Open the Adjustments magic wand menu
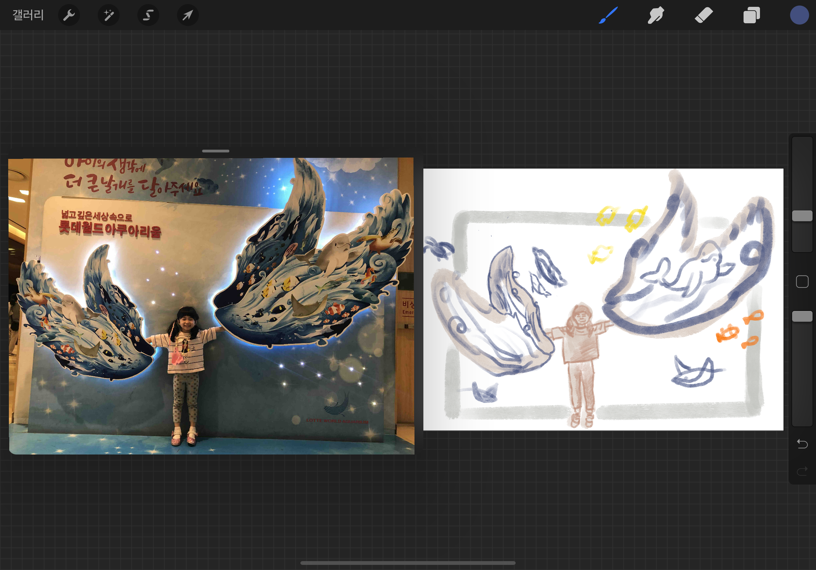The width and height of the screenshot is (816, 570). coord(108,15)
